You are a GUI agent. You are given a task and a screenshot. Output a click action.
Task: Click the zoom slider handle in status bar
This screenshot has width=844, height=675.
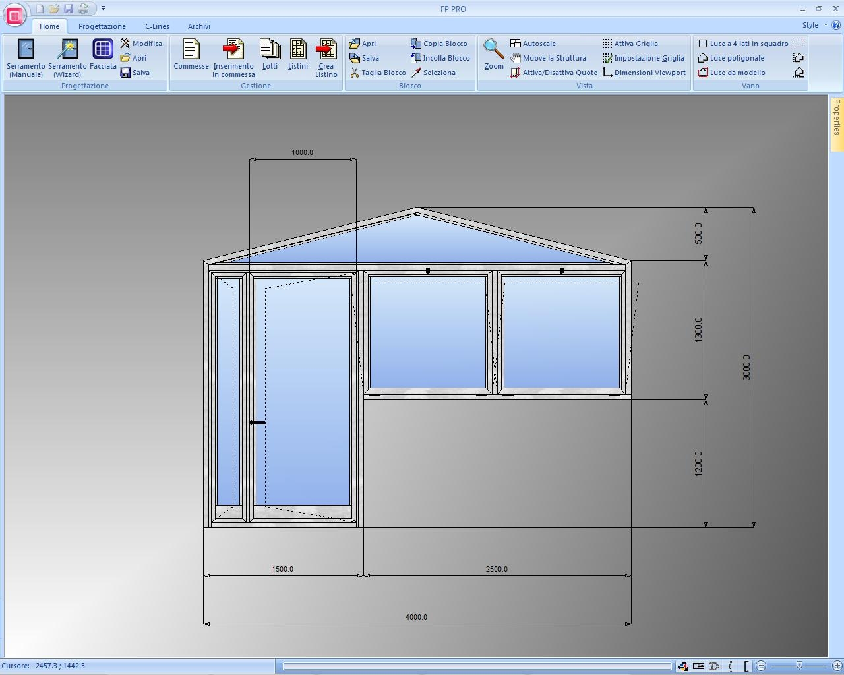coord(799,666)
